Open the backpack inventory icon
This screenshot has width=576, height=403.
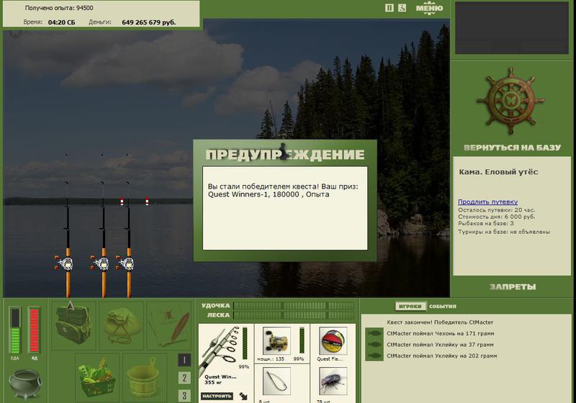point(73,325)
